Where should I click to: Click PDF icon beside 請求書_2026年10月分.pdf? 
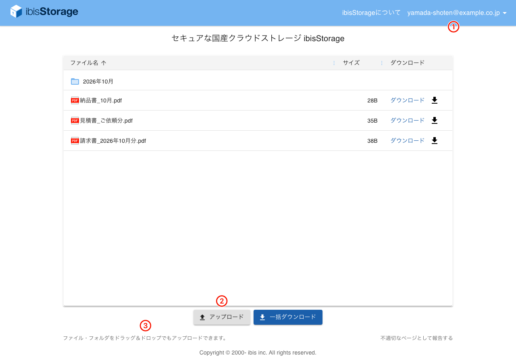[75, 141]
